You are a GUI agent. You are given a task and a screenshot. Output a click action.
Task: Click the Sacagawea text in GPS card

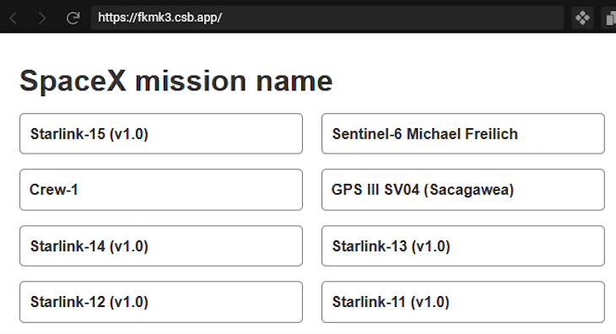pos(469,190)
